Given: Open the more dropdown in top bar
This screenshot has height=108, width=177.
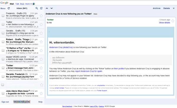Looking at the screenshot, I should tap(28, 4).
